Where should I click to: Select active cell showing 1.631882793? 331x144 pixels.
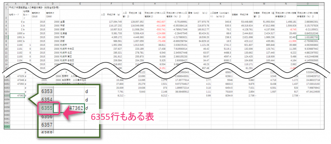pyautogui.click(x=307, y=37)
